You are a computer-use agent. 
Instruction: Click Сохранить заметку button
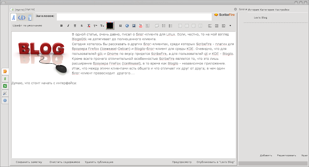[x=29, y=162]
